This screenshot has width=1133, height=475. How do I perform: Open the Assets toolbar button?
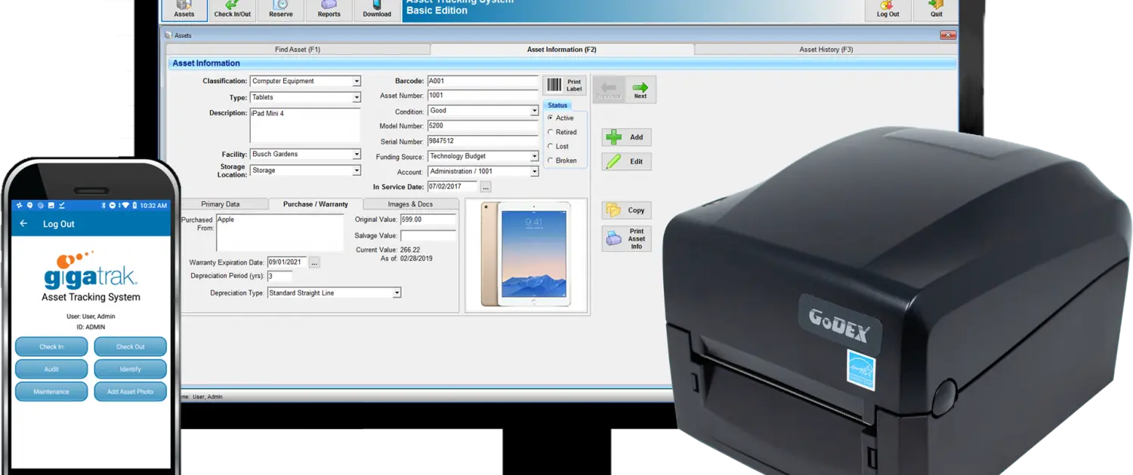[x=184, y=10]
